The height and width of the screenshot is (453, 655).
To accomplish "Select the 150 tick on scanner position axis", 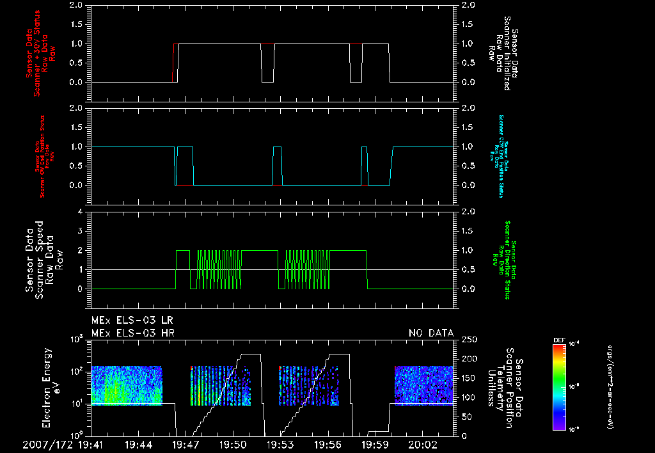I will [x=470, y=378].
